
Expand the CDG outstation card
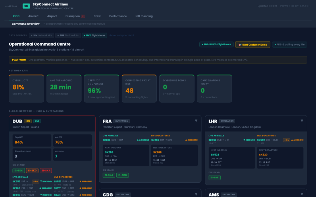196,194
